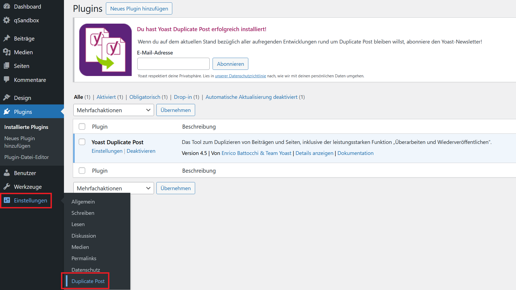This screenshot has width=516, height=290.
Task: Tick the select-all checkbox in table header
Action: coord(82,126)
